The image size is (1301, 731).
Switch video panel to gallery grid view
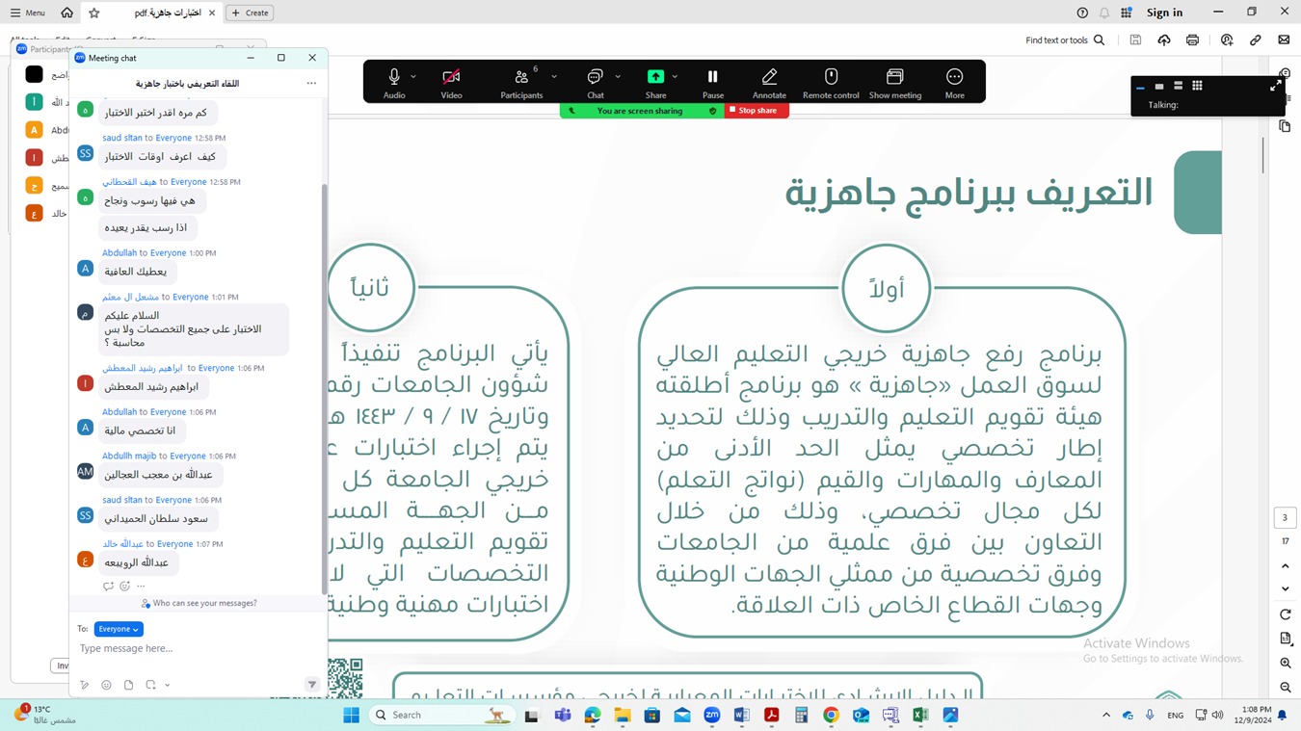point(1197,86)
